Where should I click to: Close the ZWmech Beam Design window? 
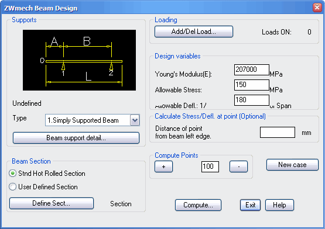point(317,8)
